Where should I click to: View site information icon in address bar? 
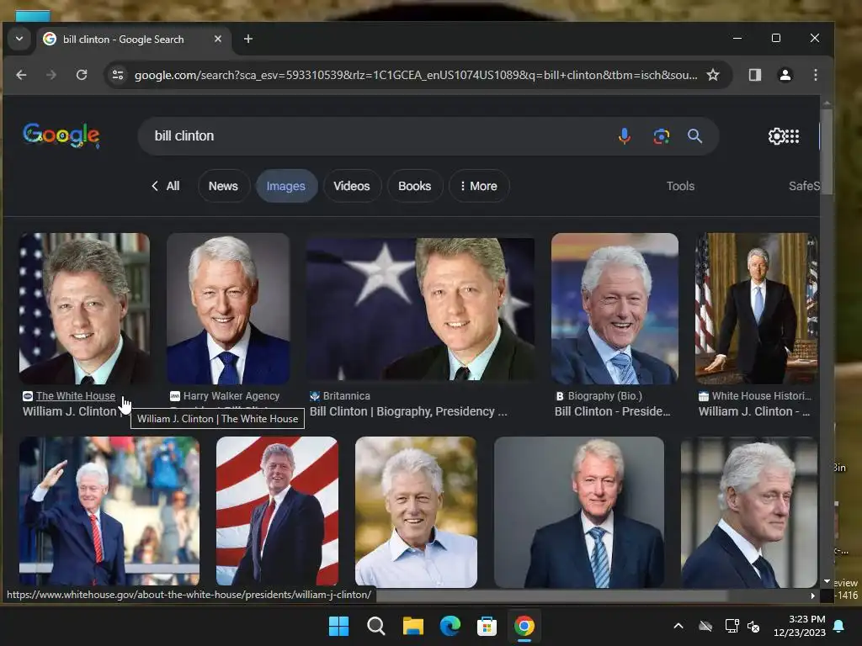pyautogui.click(x=118, y=75)
